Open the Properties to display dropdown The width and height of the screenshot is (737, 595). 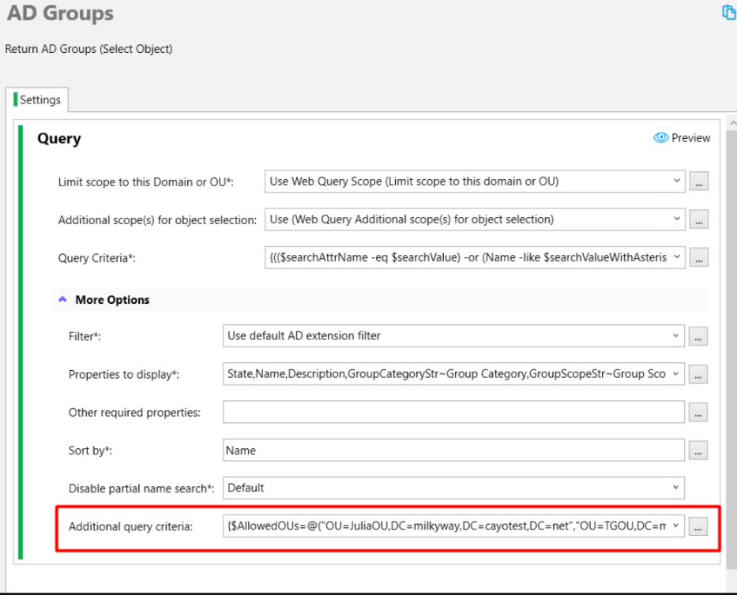(453, 374)
